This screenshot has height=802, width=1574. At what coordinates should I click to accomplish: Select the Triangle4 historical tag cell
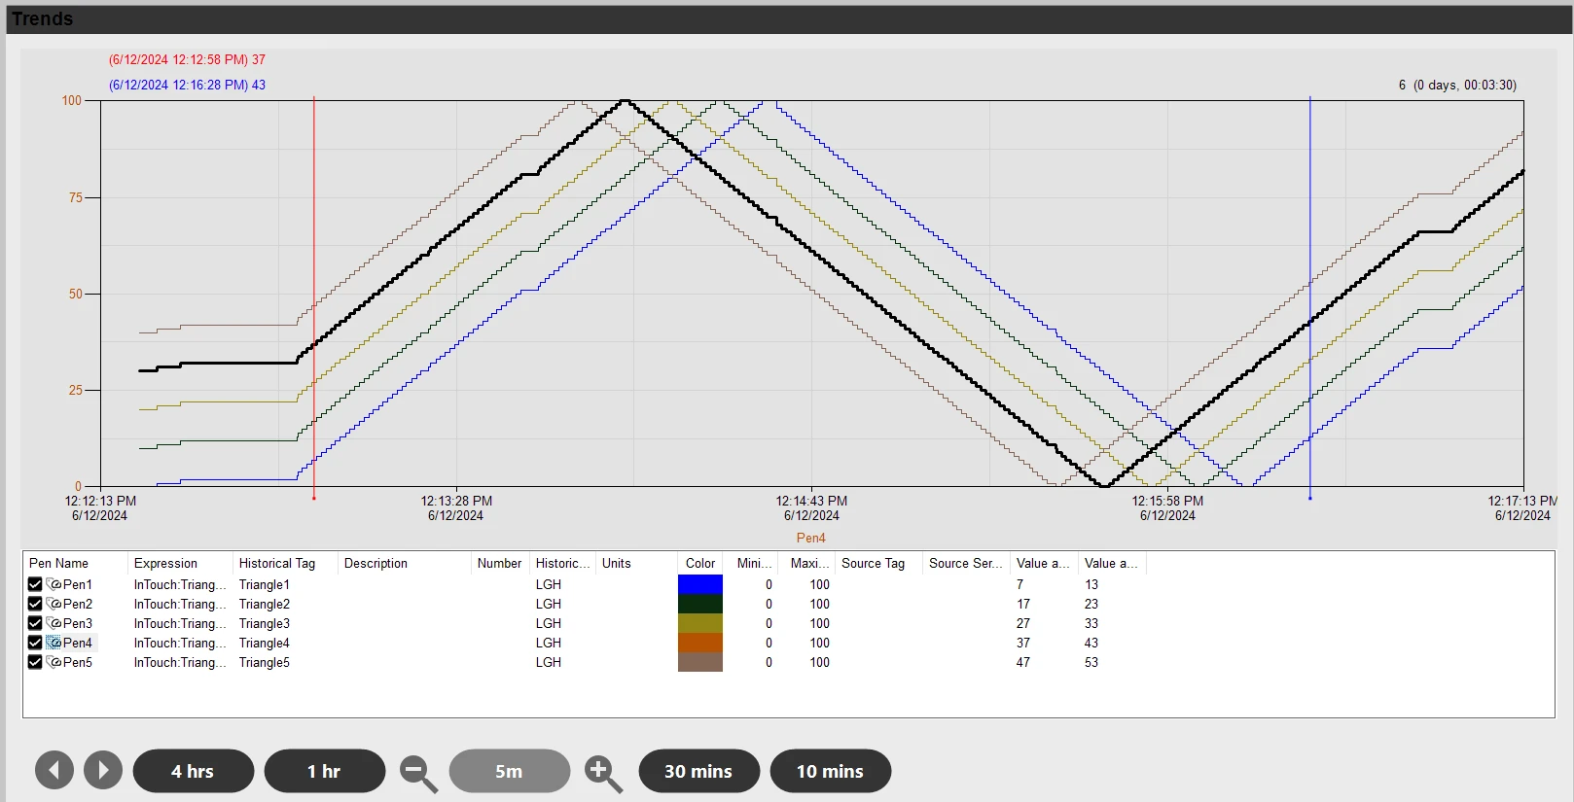point(265,643)
